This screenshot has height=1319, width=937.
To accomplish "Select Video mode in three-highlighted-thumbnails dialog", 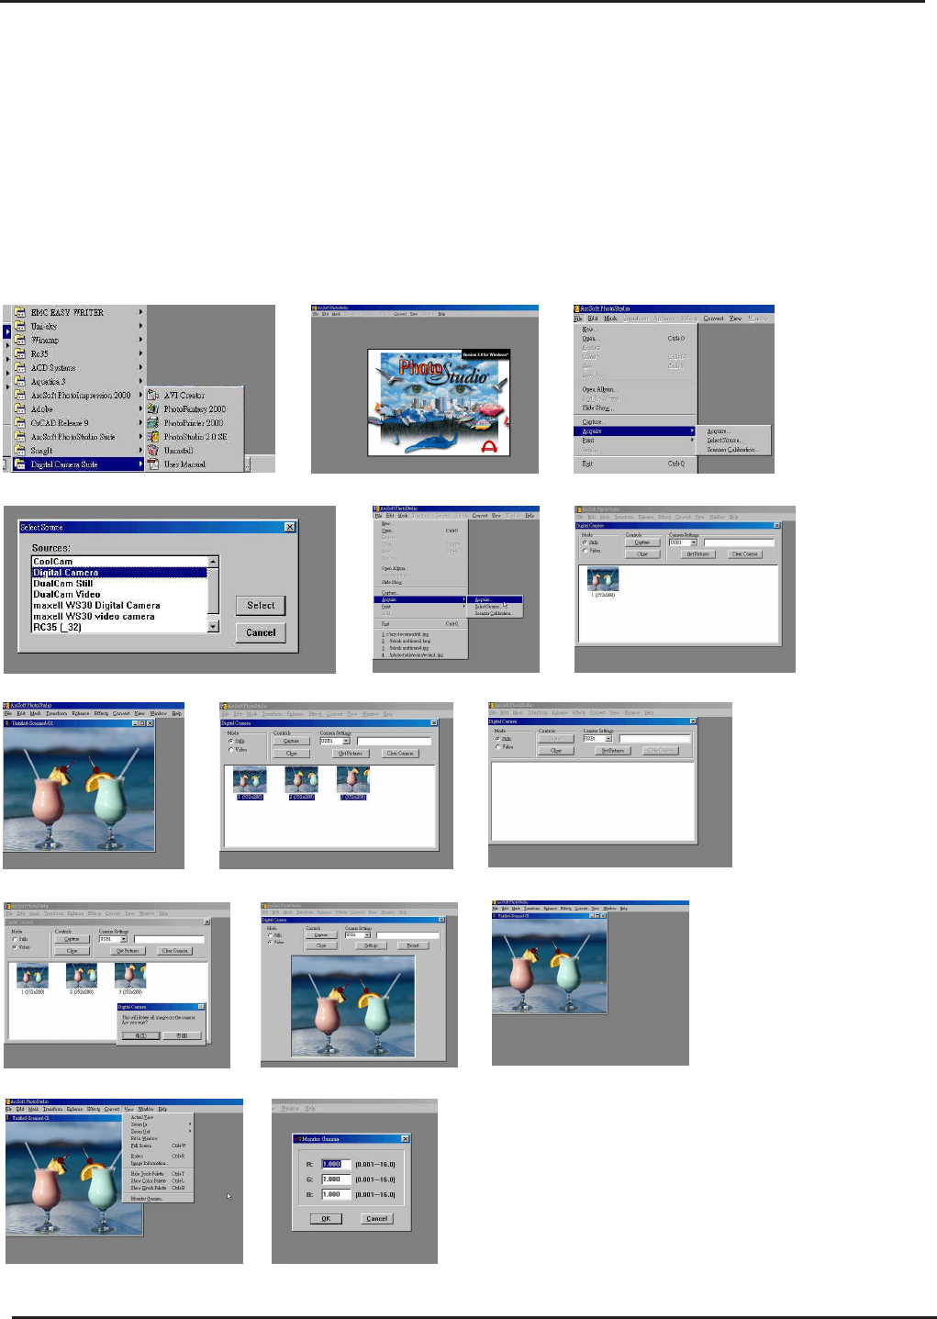I will 231,750.
